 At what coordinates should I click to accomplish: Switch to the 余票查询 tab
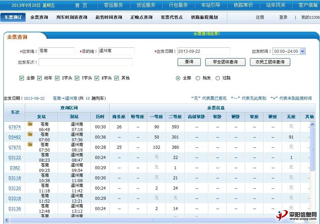pos(39,17)
